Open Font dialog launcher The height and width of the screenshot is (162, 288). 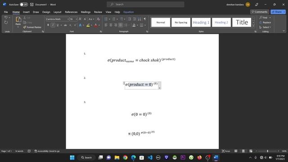click(101, 31)
